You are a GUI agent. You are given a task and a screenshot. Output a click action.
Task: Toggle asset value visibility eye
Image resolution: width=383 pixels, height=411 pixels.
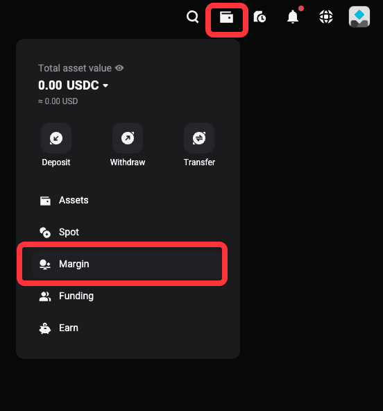click(x=119, y=68)
